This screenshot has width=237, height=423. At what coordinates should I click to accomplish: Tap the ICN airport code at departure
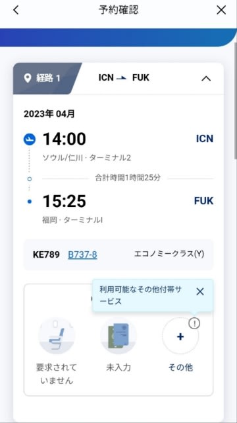pos(205,139)
